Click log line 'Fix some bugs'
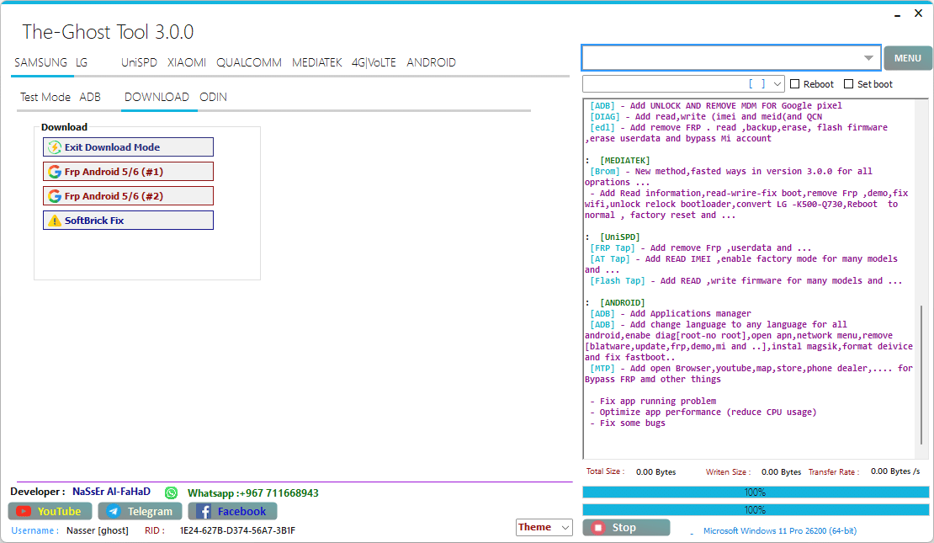 tap(632, 423)
